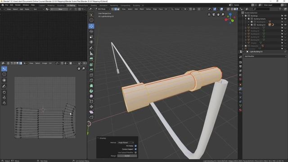
Task: Toggle Building Details collection exclude checkbox
Action: click(x=249, y=19)
